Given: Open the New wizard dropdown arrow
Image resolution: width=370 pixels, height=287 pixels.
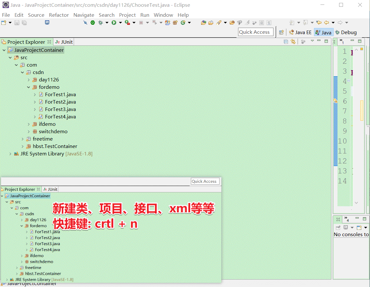Looking at the screenshot, I should point(10,23).
